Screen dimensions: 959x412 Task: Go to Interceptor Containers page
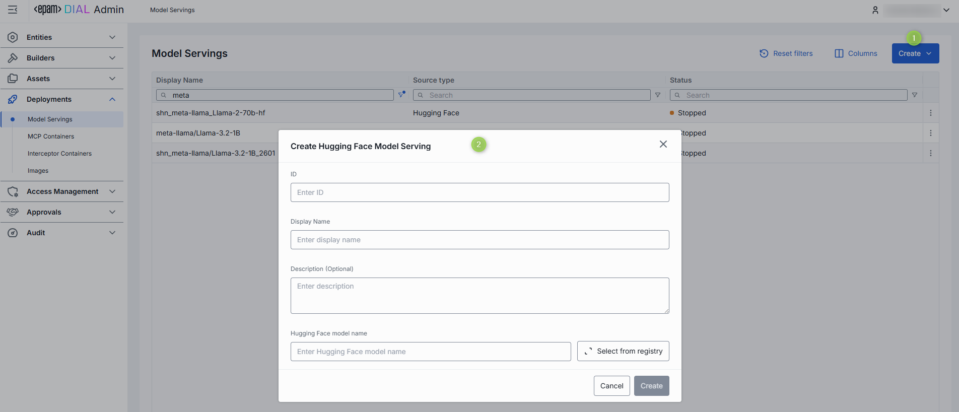pyautogui.click(x=59, y=154)
